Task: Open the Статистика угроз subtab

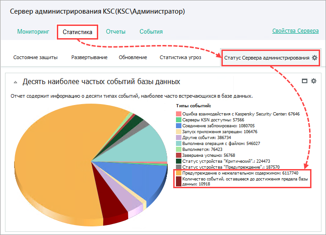Action: [180, 57]
